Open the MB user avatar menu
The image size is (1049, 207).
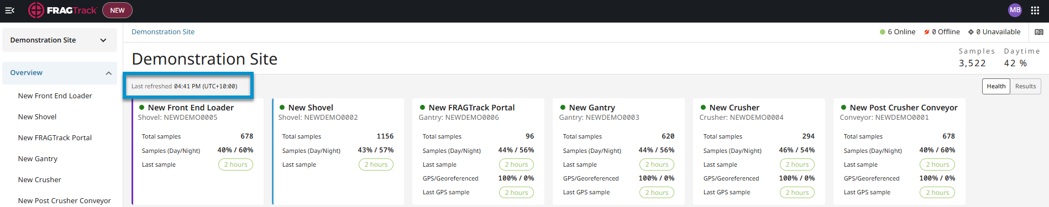click(x=1015, y=10)
